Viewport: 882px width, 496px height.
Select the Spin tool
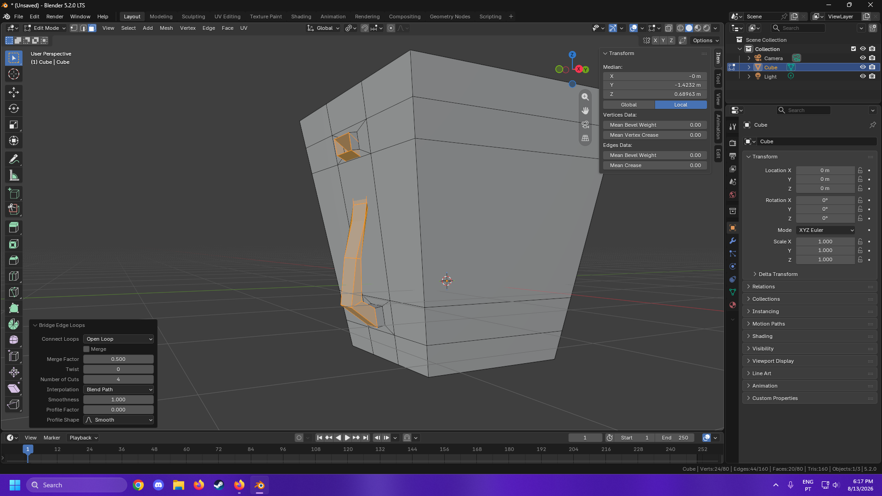[14, 324]
